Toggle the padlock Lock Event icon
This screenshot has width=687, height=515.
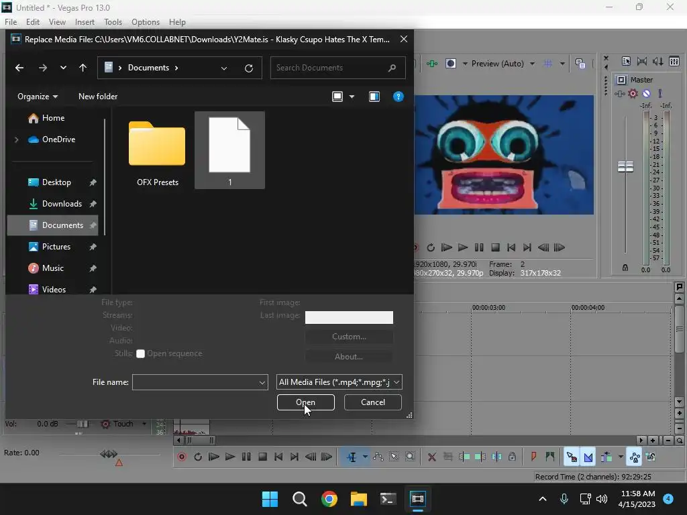coord(512,457)
